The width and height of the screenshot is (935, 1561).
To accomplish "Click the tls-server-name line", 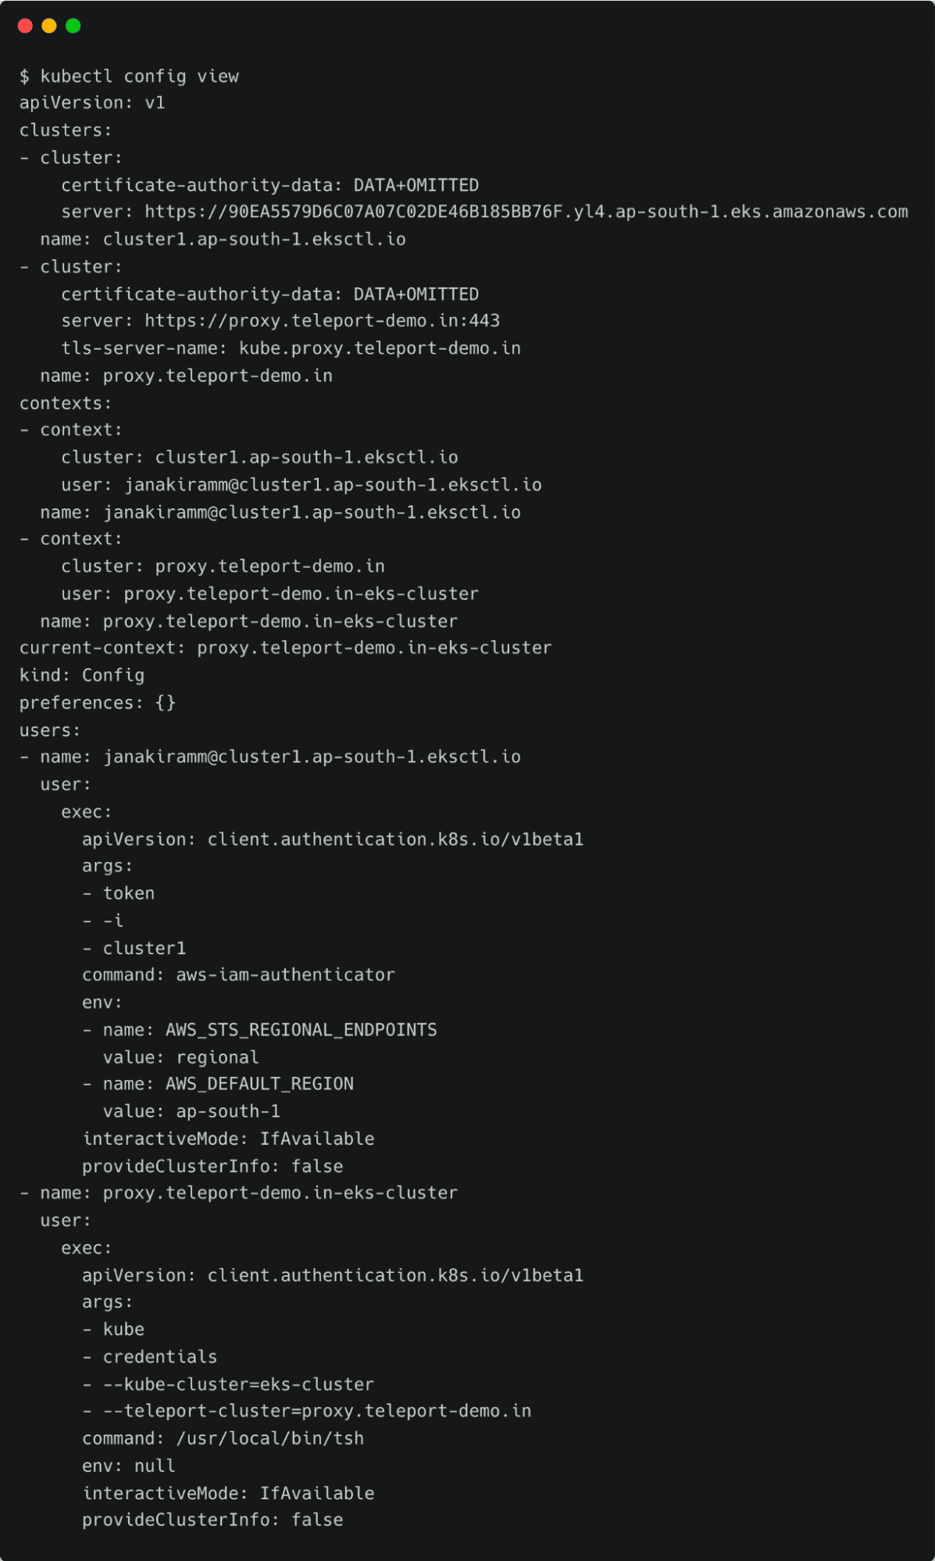I will (291, 348).
